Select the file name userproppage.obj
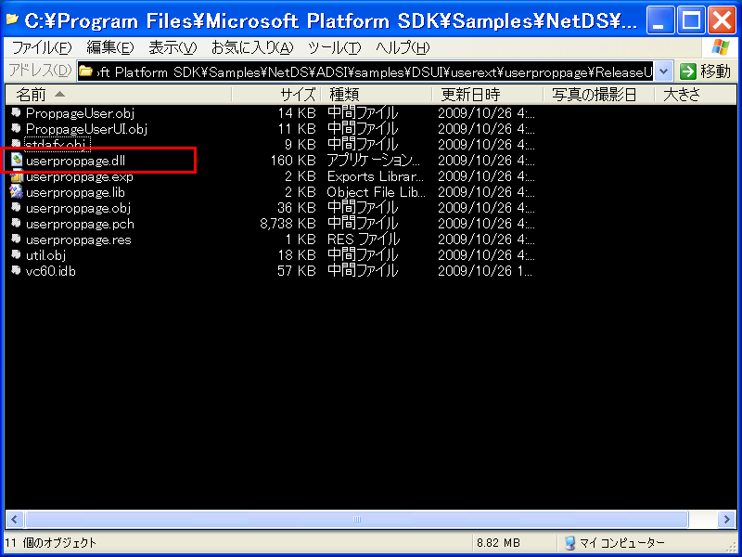This screenshot has height=557, width=742. pyautogui.click(x=79, y=208)
